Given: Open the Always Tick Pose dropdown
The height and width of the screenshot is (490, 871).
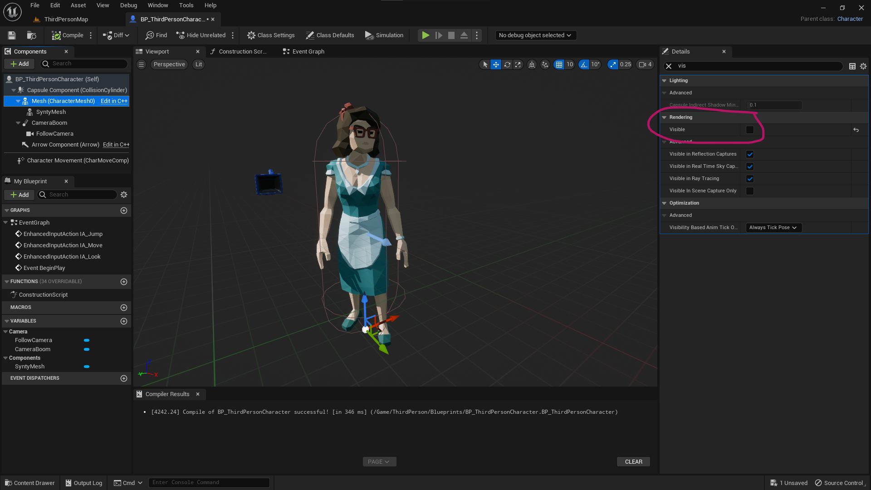Looking at the screenshot, I should tap(773, 228).
